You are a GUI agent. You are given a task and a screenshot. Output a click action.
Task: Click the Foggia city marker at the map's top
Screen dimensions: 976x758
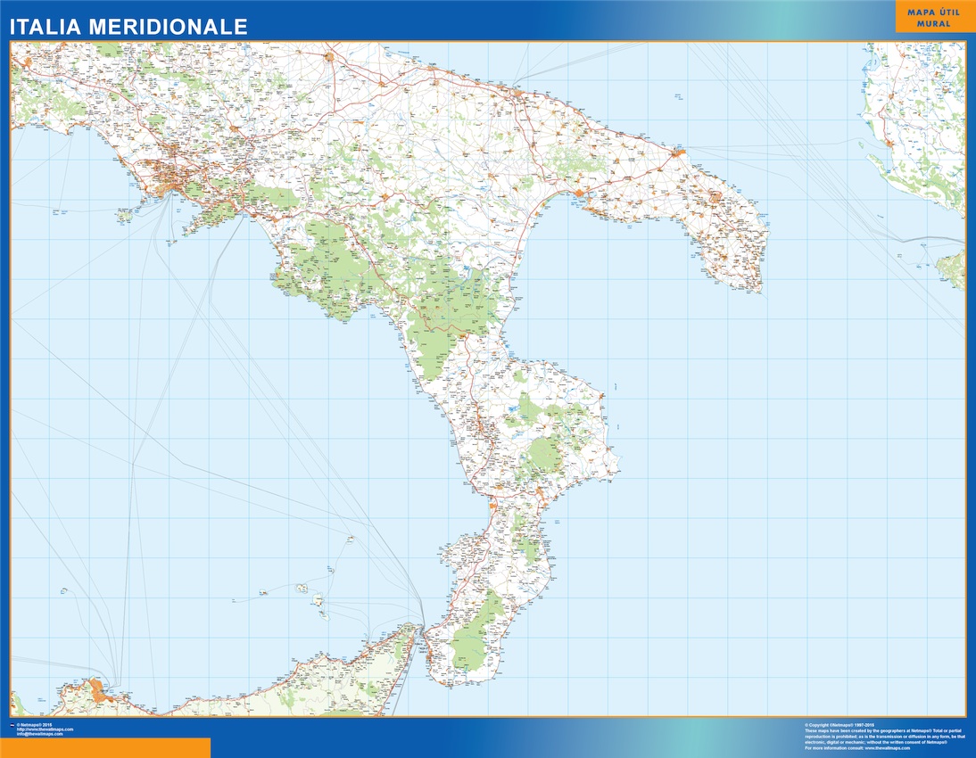[x=329, y=57]
